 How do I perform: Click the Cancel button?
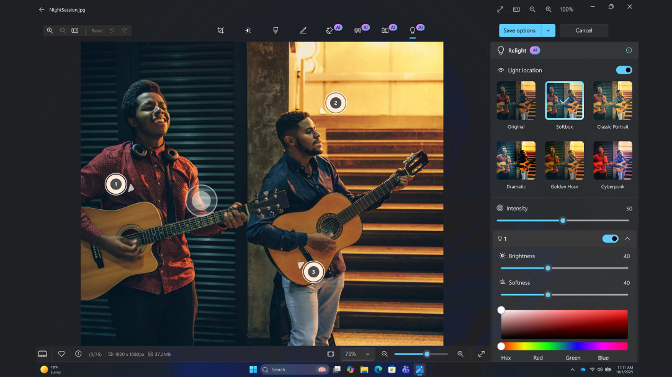click(x=583, y=30)
